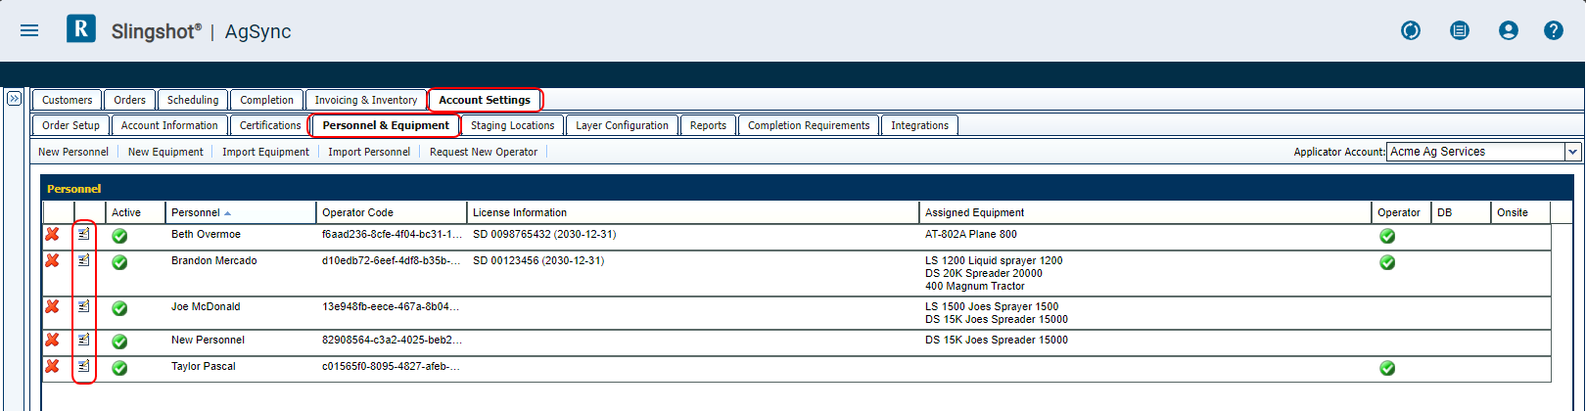
Task: Delete Joe McDonald with red X
Action: [53, 306]
